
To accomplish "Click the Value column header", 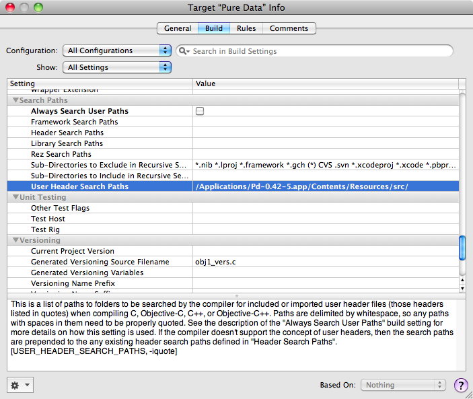I will [326, 83].
